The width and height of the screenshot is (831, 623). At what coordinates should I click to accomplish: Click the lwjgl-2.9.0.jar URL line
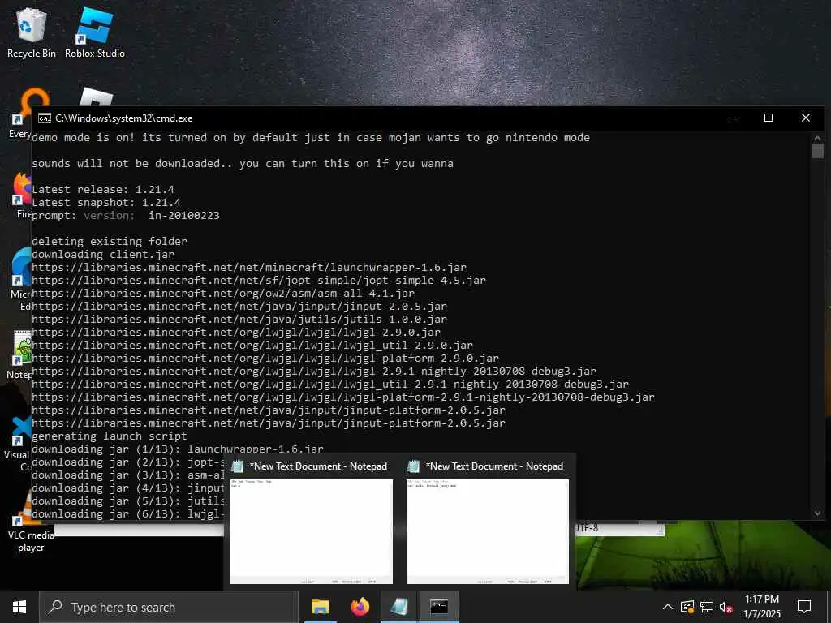(236, 332)
